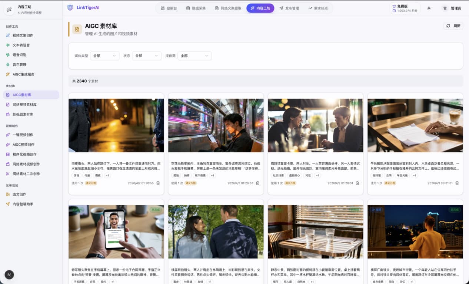Open the subway carriage image thumbnail
469x284 pixels.
point(216,125)
